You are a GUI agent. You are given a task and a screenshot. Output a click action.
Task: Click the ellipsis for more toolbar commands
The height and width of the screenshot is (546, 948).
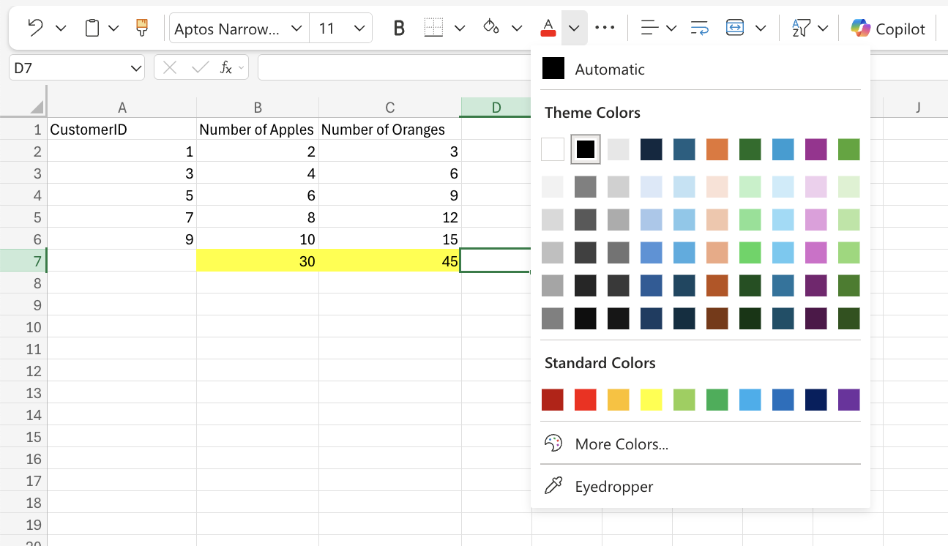click(605, 28)
